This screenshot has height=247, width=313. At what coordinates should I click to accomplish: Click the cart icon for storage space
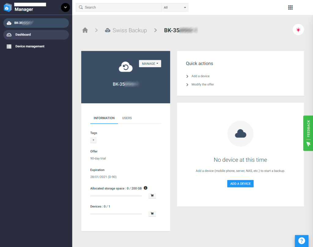(152, 196)
